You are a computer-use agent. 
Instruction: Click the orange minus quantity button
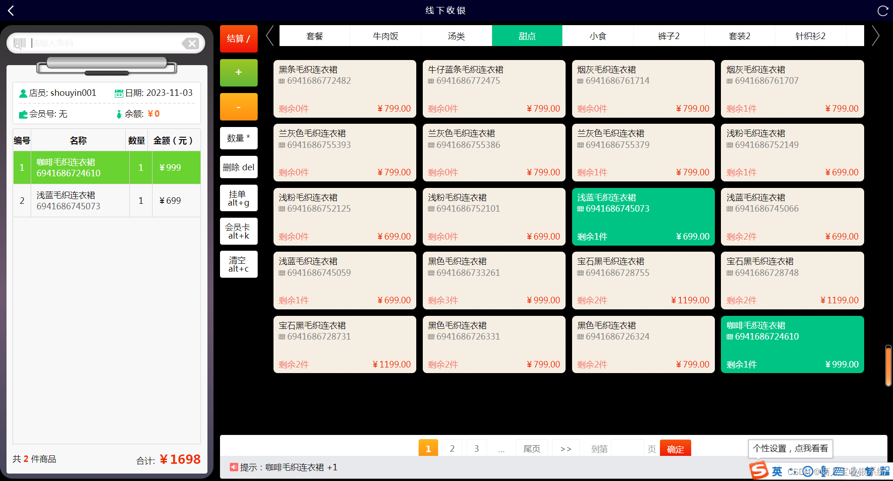[x=239, y=107]
